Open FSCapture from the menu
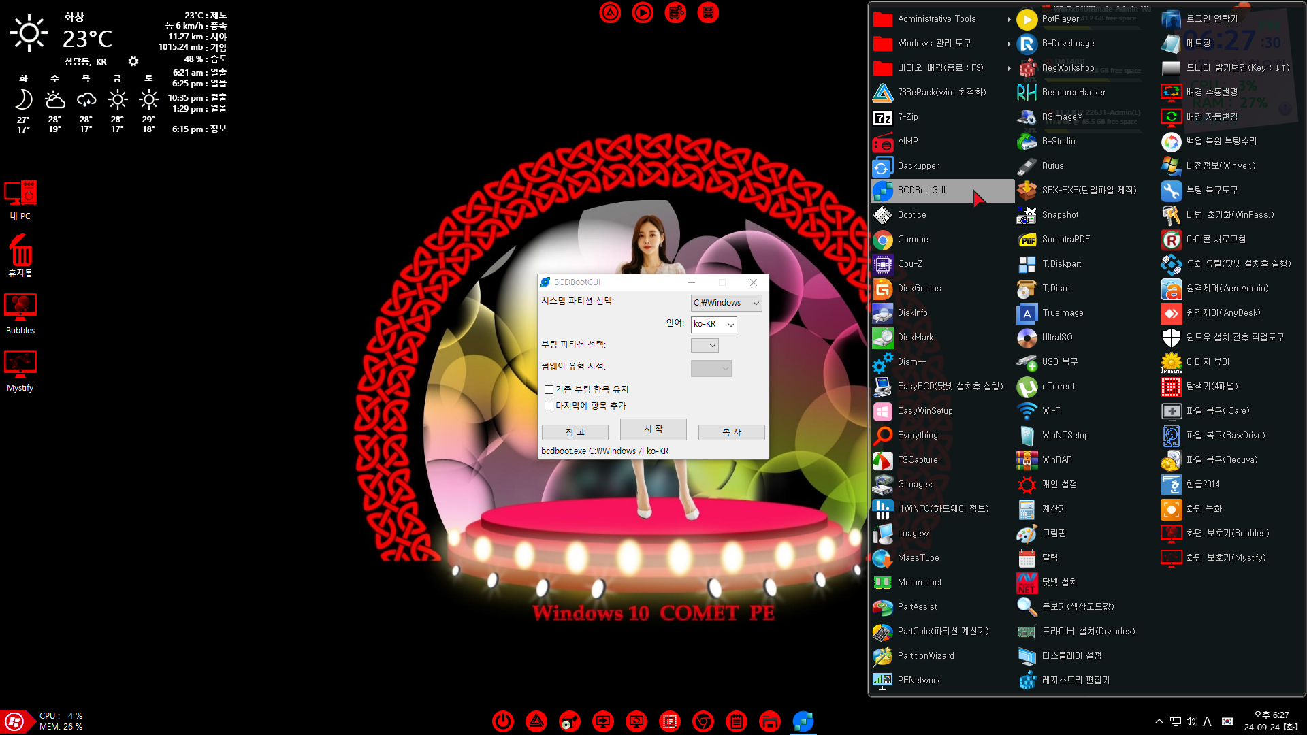This screenshot has width=1307, height=735. click(x=942, y=460)
